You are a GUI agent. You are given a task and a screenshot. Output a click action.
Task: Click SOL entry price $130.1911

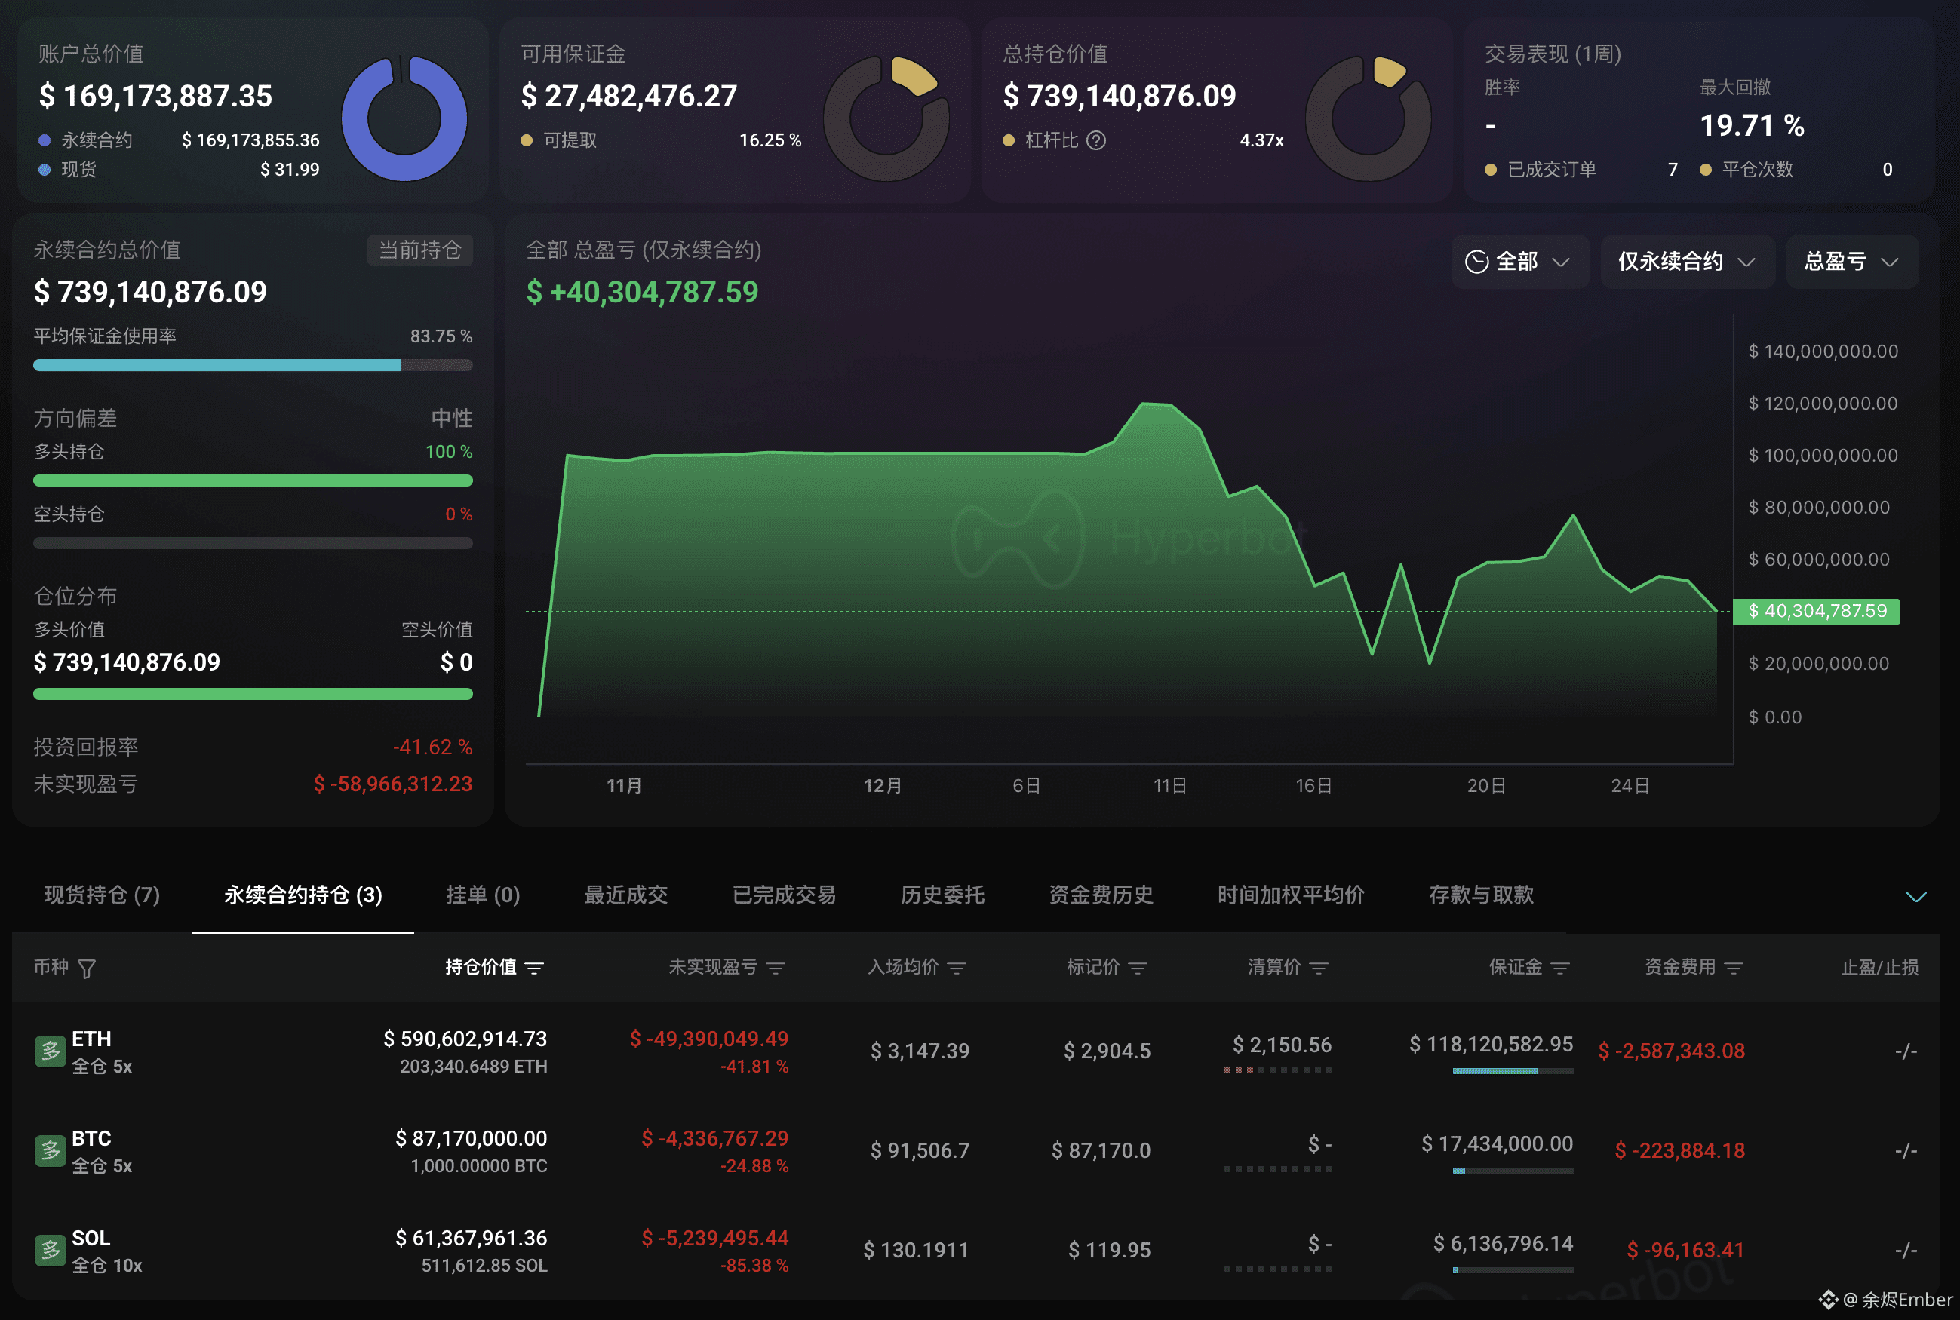pos(916,1250)
